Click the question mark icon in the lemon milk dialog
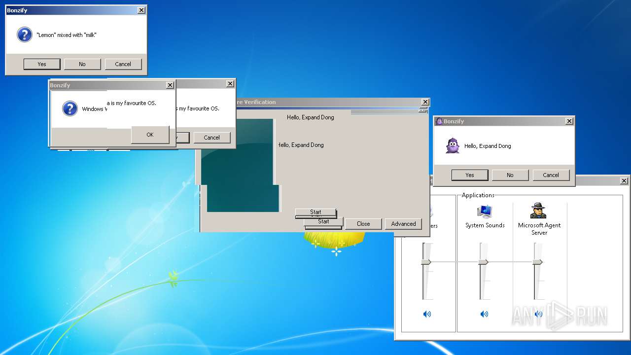 tap(25, 35)
